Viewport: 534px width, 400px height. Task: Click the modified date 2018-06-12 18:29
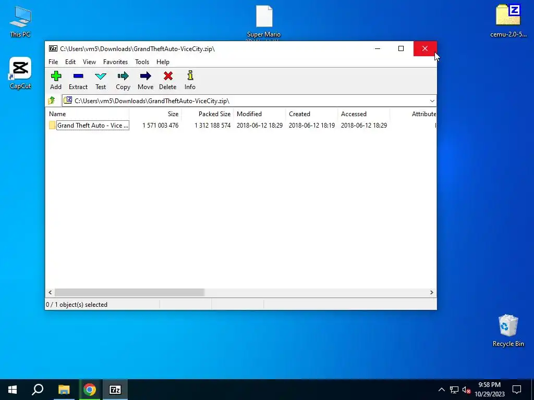point(260,125)
